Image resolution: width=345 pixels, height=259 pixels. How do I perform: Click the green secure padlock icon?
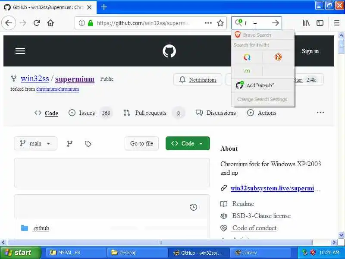91,23
